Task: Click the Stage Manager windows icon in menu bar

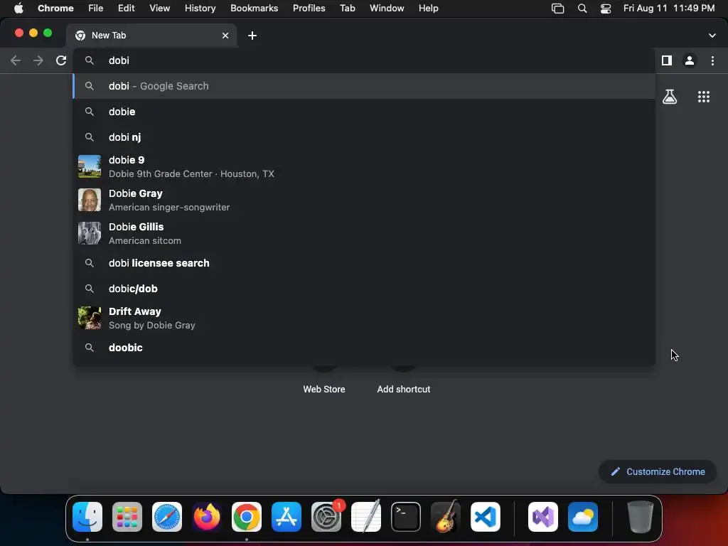Action: 557,9
